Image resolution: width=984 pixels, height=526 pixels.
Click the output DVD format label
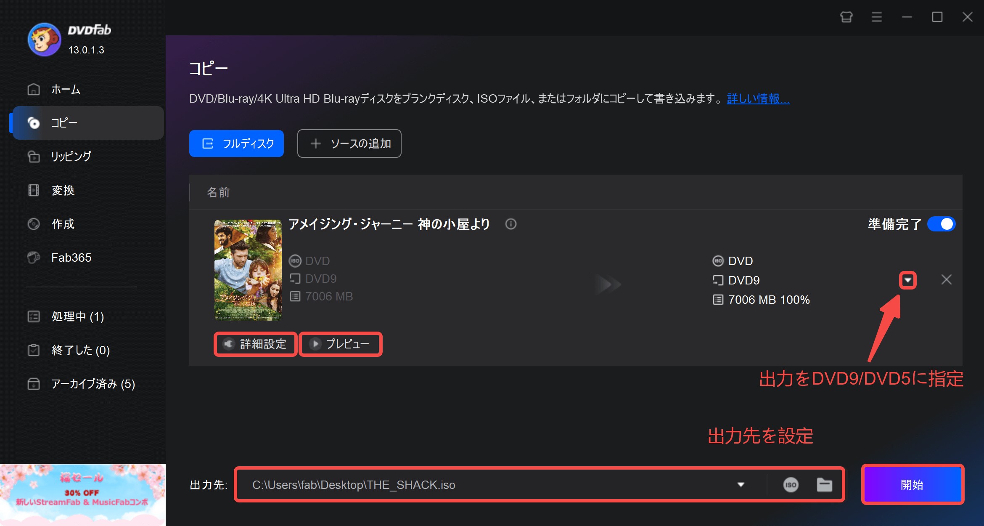pyautogui.click(x=741, y=261)
